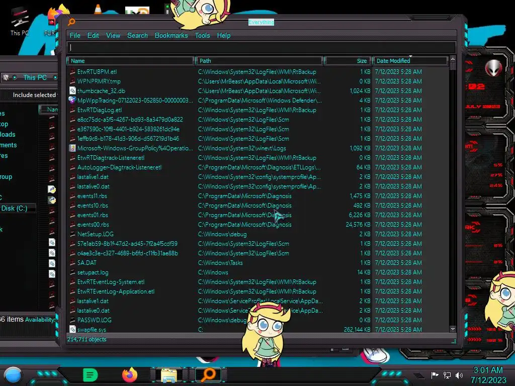The height and width of the screenshot is (386, 515).
Task: Open the green notes app on taskbar
Action: coord(91,375)
